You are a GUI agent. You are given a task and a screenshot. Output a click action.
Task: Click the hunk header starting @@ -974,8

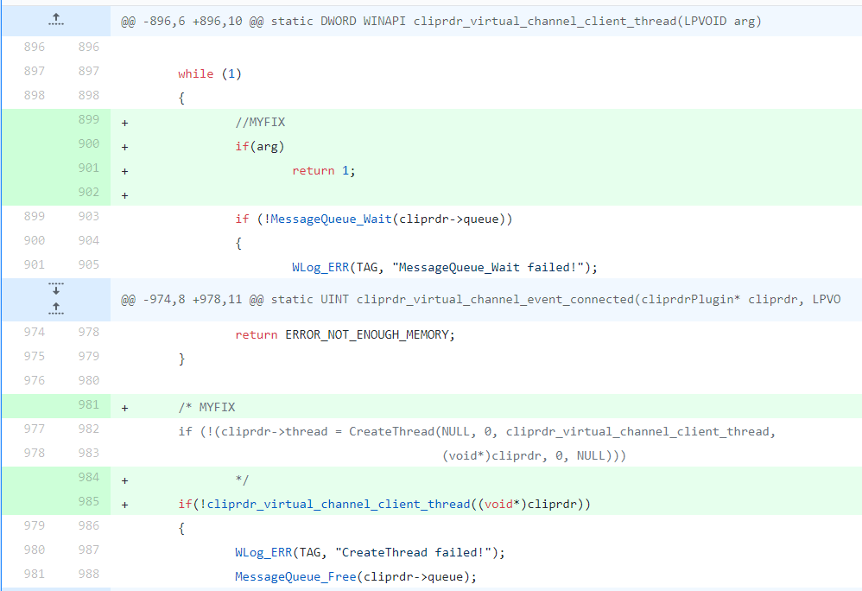(479, 299)
